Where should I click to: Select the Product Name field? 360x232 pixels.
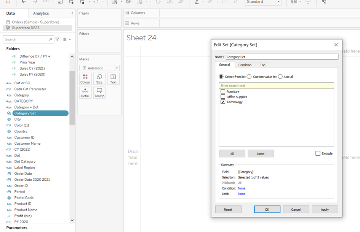click(26, 210)
